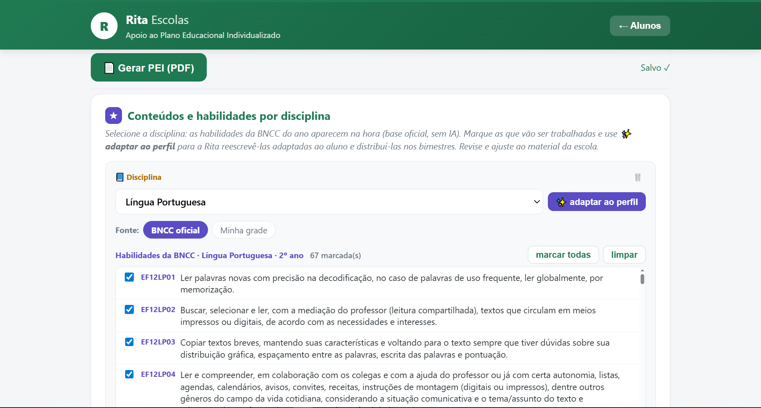Click the round R logo avatar
The image size is (761, 408).
pyautogui.click(x=104, y=26)
